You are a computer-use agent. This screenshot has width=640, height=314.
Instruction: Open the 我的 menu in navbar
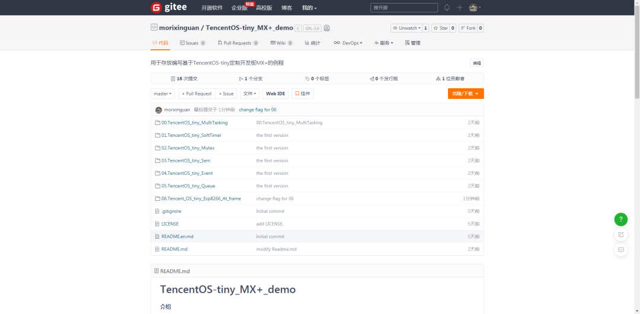[x=309, y=8]
